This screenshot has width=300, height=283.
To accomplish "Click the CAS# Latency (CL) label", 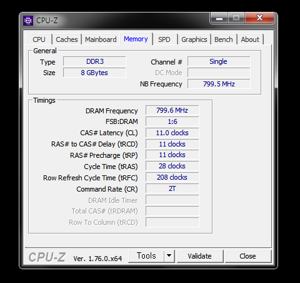I will tap(109, 133).
